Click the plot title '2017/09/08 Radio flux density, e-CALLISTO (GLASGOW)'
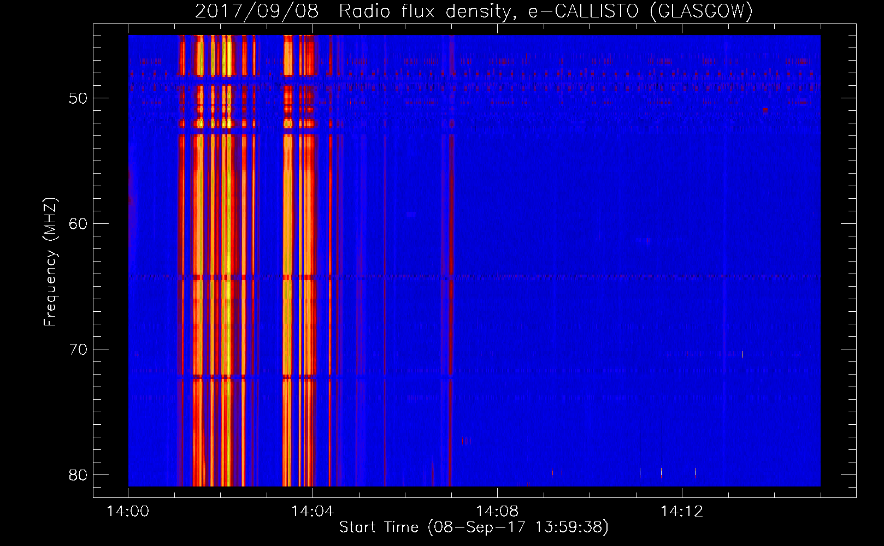This screenshot has width=884, height=546. tap(474, 11)
